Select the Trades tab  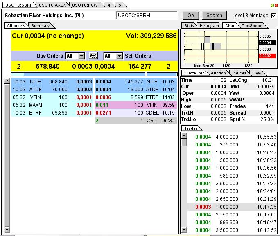click(191, 128)
